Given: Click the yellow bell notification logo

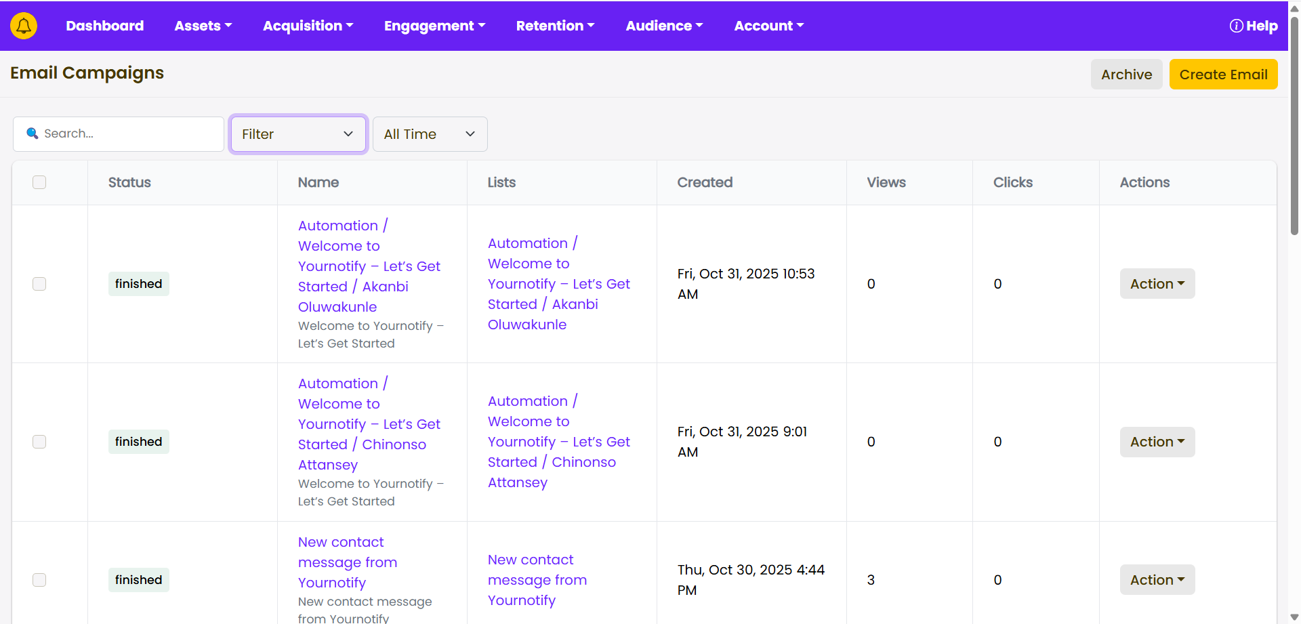Looking at the screenshot, I should coord(24,26).
